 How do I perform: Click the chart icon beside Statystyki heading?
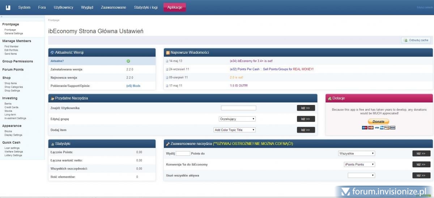tap(52, 144)
